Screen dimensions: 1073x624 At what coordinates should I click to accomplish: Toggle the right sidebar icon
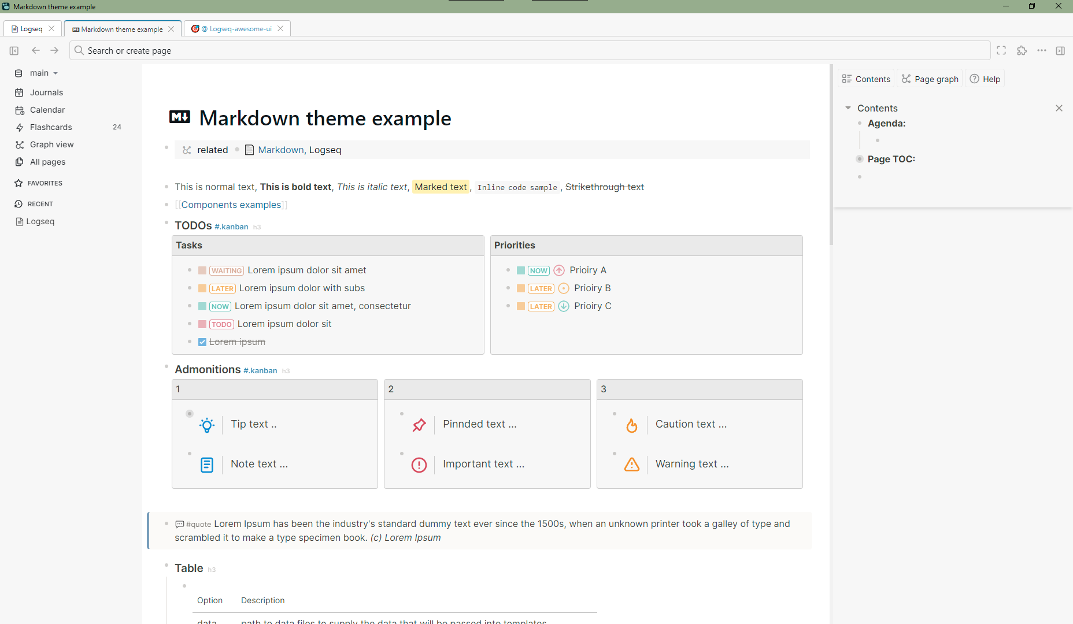tap(1060, 51)
